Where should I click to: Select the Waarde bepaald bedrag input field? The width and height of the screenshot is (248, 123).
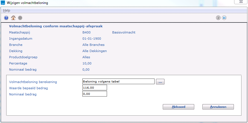pyautogui.click(x=95, y=88)
